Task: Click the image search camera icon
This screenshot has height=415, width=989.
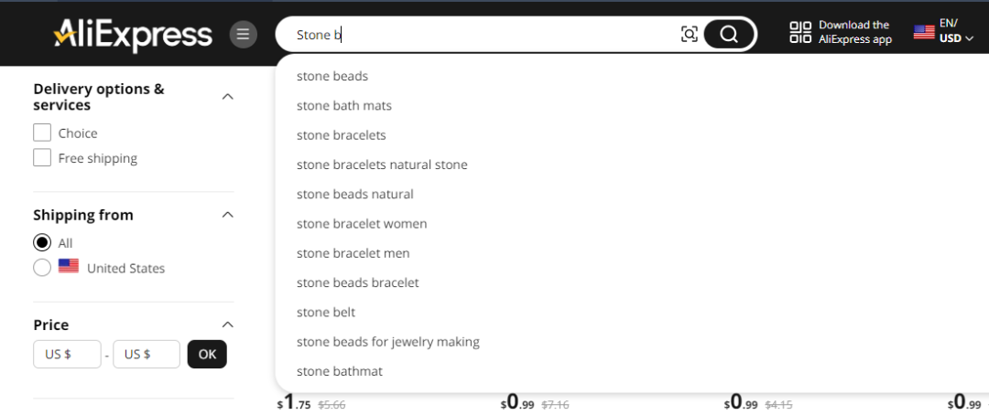Action: point(690,35)
